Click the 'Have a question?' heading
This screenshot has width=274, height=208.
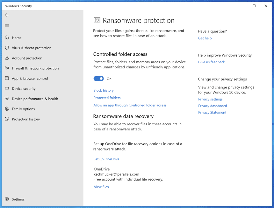pos(212,31)
